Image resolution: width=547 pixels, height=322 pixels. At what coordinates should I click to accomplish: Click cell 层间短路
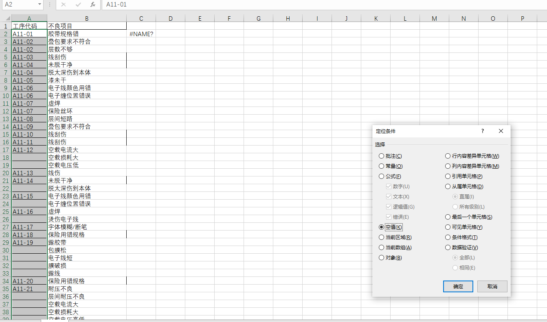click(x=87, y=119)
